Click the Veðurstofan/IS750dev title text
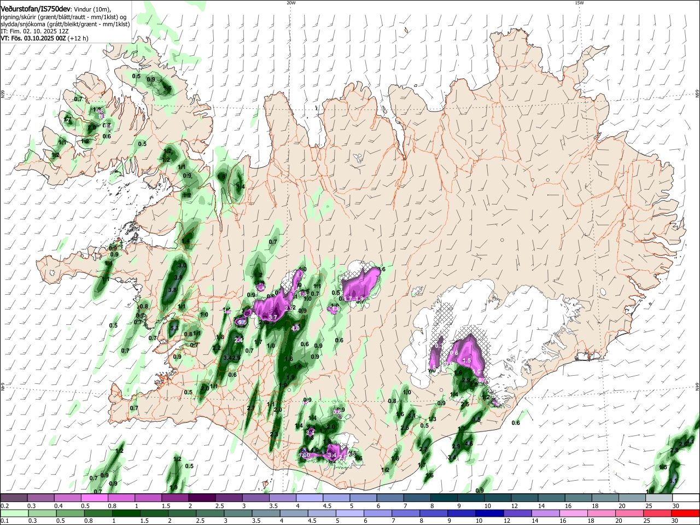Image resolution: width=700 pixels, height=525 pixels. click(x=36, y=9)
